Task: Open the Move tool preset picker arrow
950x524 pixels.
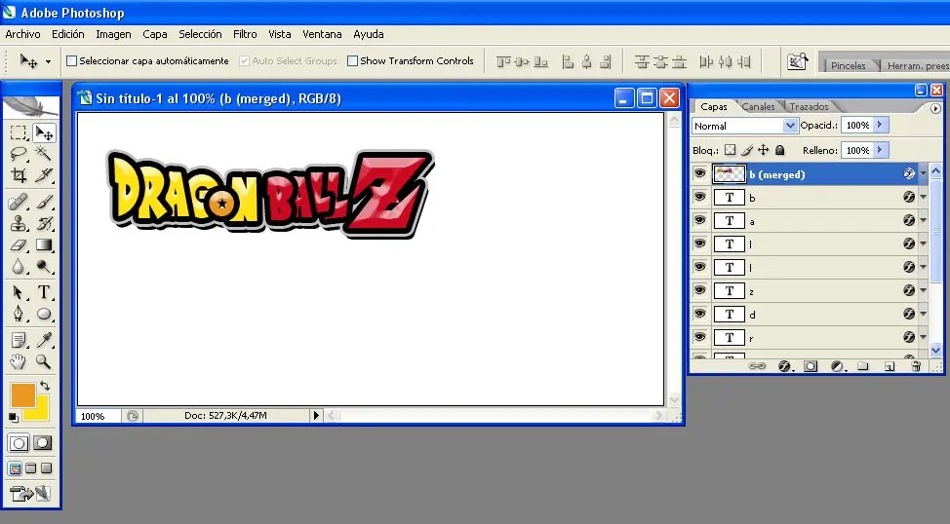Action: [x=48, y=61]
